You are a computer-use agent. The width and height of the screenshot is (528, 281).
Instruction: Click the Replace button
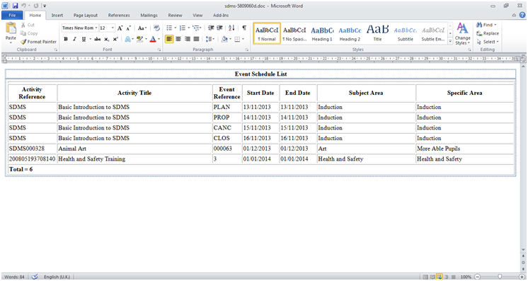(x=488, y=33)
